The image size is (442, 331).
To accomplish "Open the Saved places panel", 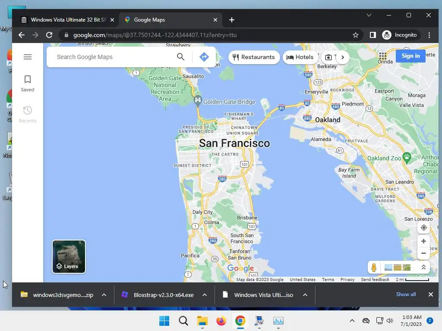I will click(27, 84).
